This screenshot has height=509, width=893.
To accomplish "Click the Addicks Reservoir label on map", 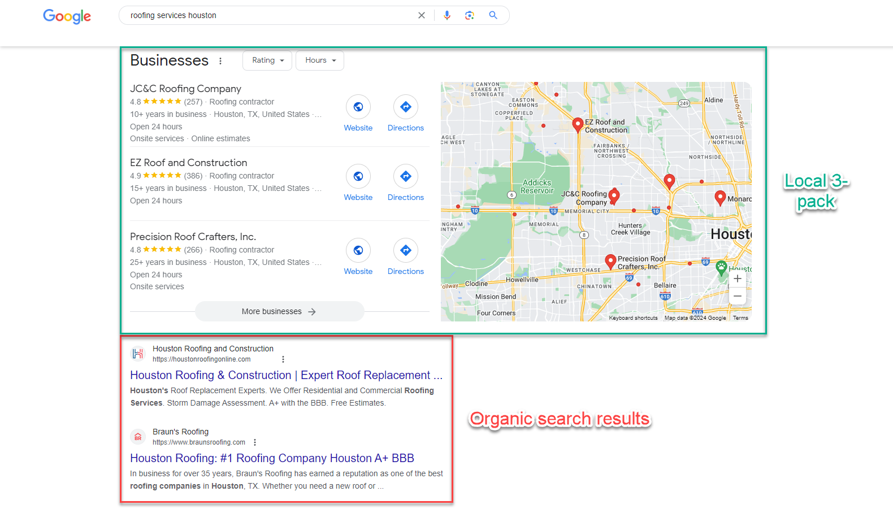I will pos(537,186).
